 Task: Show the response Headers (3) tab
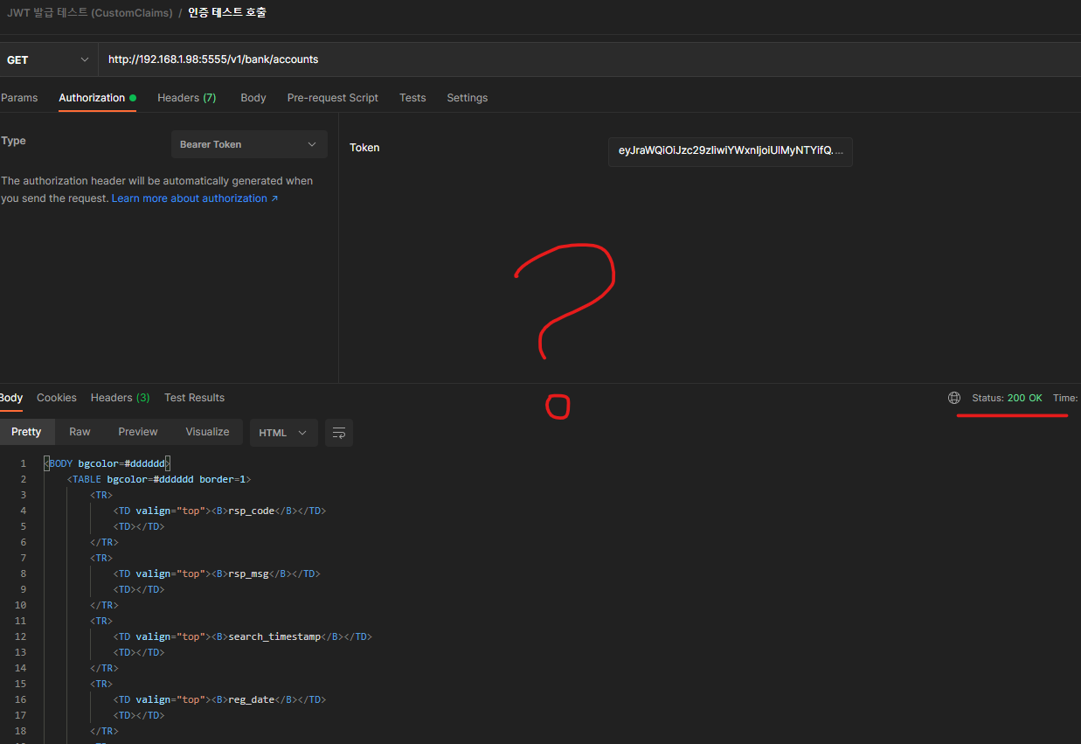tap(120, 398)
